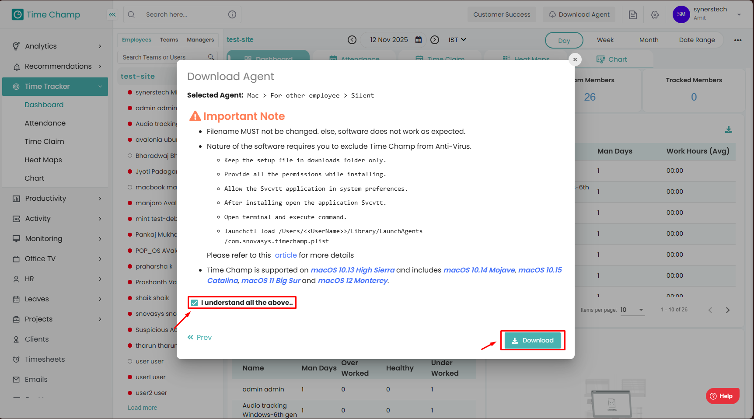
Task: Open Attendance in the sidebar
Action: point(45,123)
